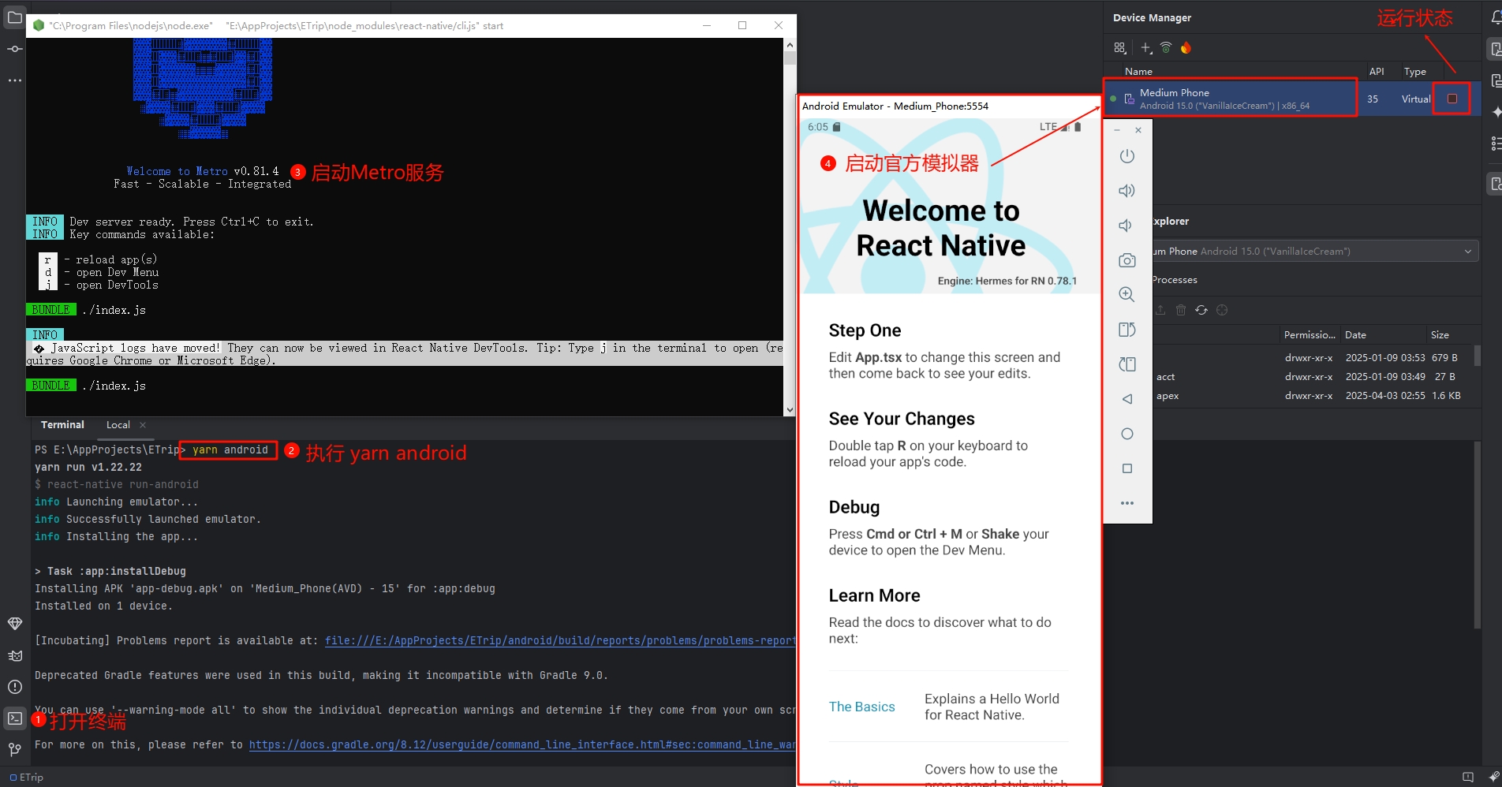Image resolution: width=1502 pixels, height=787 pixels.
Task: Open the docs.gradle.org command line link
Action: (522, 744)
